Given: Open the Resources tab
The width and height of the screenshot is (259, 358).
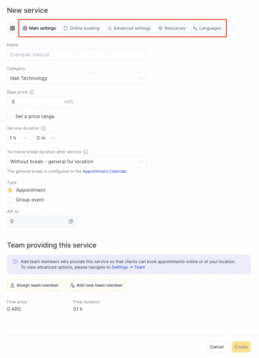Looking at the screenshot, I should (x=171, y=28).
